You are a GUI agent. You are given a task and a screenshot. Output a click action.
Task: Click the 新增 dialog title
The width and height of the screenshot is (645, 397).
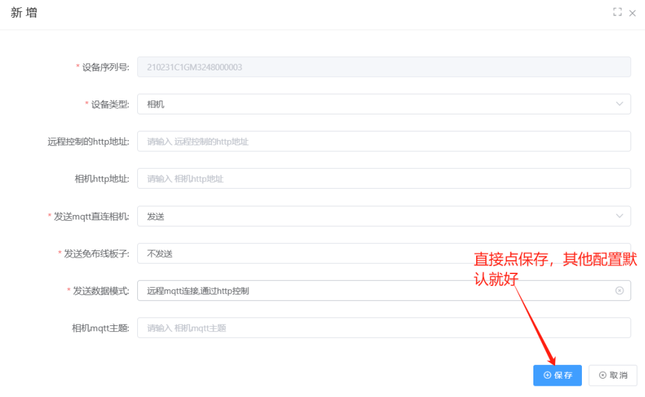(24, 12)
